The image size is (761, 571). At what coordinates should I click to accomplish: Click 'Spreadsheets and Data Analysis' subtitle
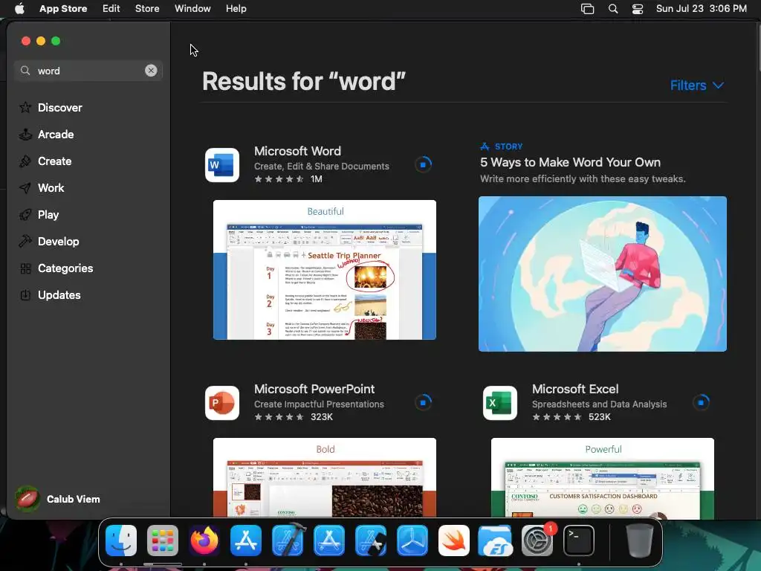click(x=600, y=404)
